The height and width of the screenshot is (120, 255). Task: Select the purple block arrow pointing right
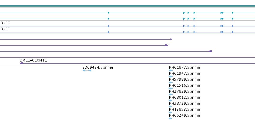pos(166,45)
